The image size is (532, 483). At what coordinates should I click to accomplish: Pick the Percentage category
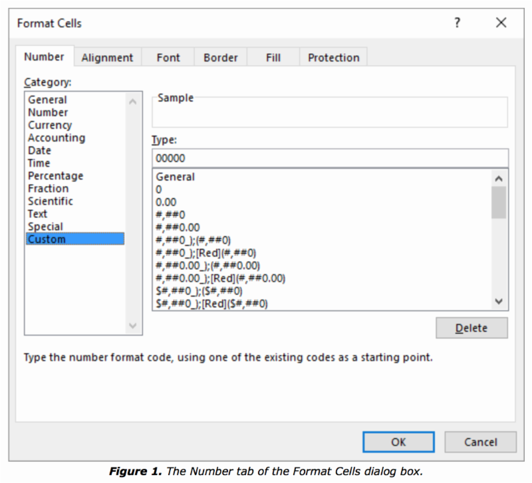pyautogui.click(x=56, y=176)
